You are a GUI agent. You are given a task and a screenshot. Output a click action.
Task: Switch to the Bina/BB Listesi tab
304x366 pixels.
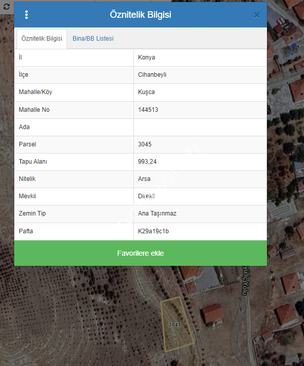pyautogui.click(x=93, y=39)
